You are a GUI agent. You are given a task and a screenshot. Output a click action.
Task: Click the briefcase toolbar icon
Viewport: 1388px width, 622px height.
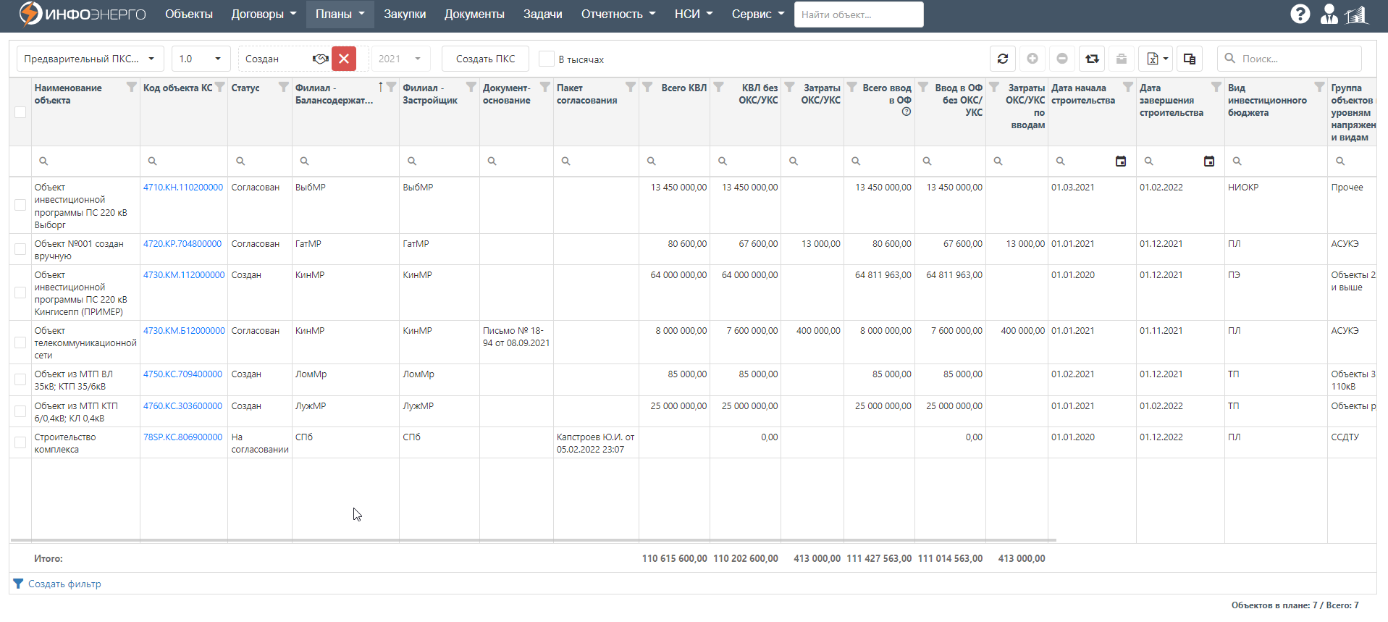[x=1121, y=59]
